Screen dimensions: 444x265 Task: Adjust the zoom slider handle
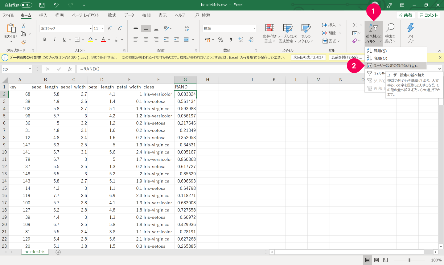tap(409, 260)
